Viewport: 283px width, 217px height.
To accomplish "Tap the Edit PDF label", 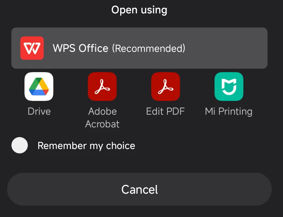I will (x=165, y=111).
